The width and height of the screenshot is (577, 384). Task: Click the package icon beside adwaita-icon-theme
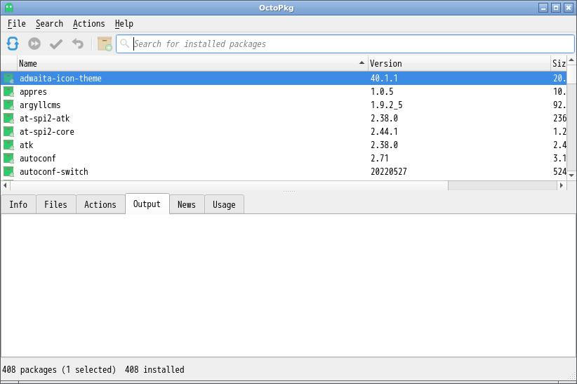(9, 79)
